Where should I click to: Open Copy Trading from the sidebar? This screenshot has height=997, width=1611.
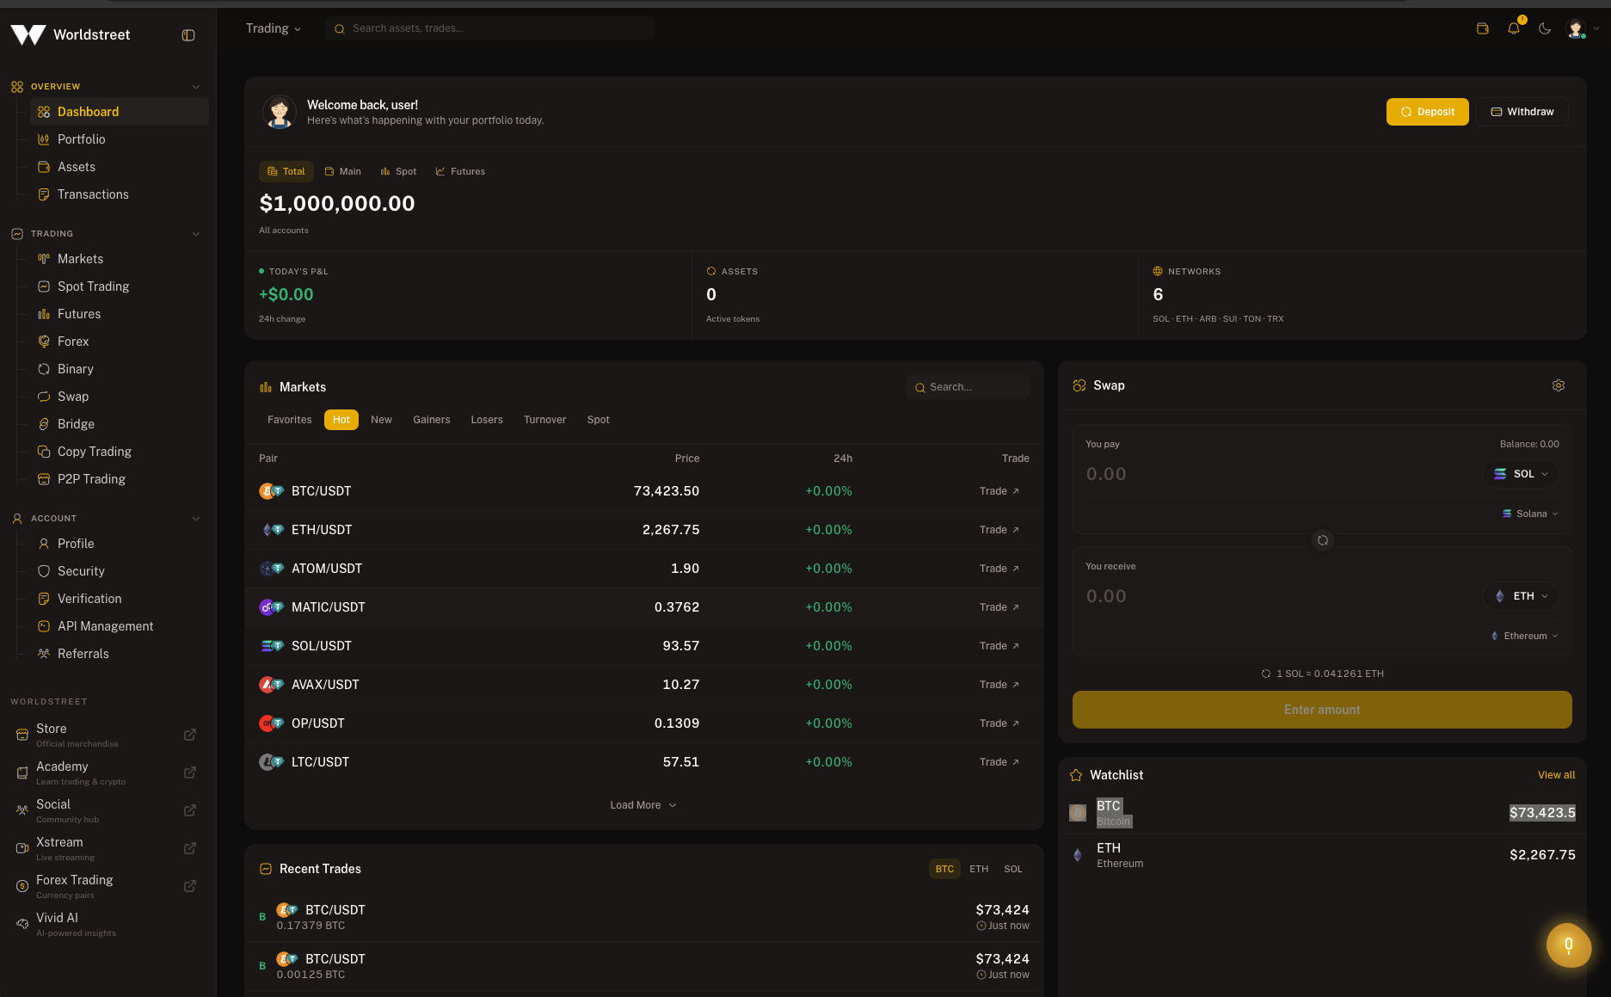[94, 451]
